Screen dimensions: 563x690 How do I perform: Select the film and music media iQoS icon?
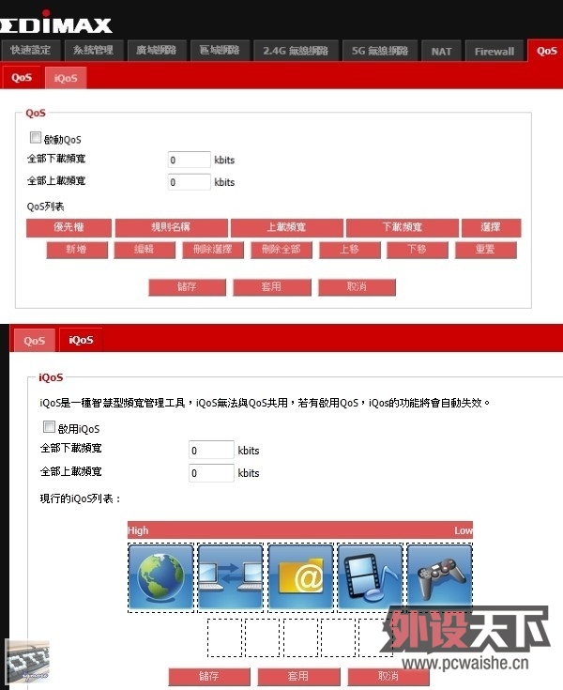click(370, 577)
